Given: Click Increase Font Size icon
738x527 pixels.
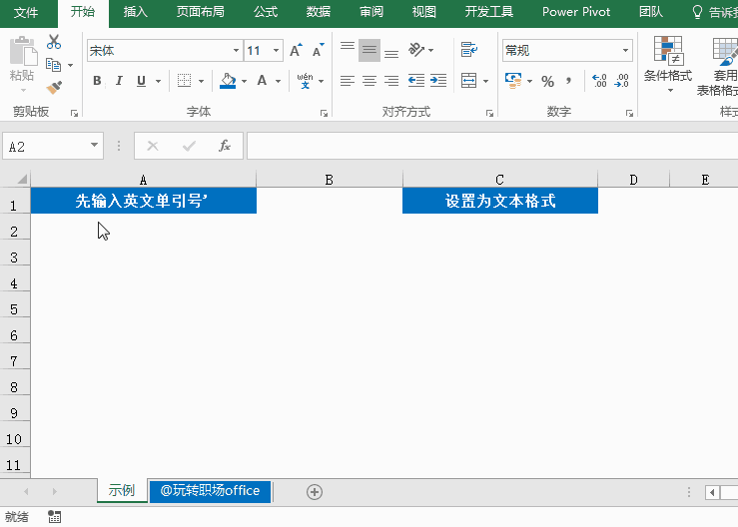Looking at the screenshot, I should point(296,51).
